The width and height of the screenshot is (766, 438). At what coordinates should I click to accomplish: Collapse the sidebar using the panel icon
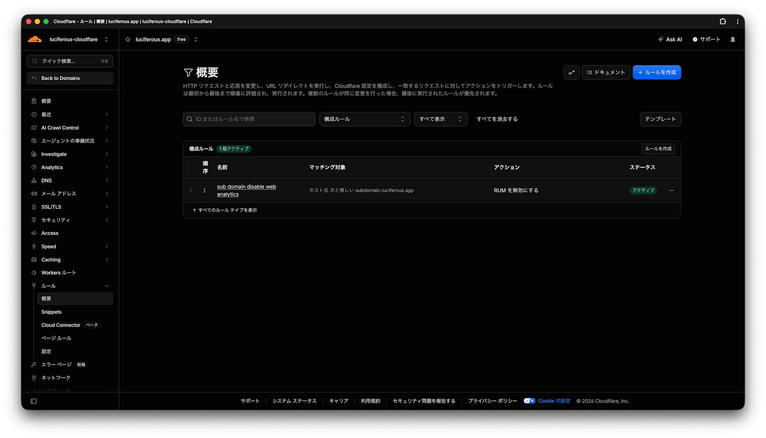point(34,401)
